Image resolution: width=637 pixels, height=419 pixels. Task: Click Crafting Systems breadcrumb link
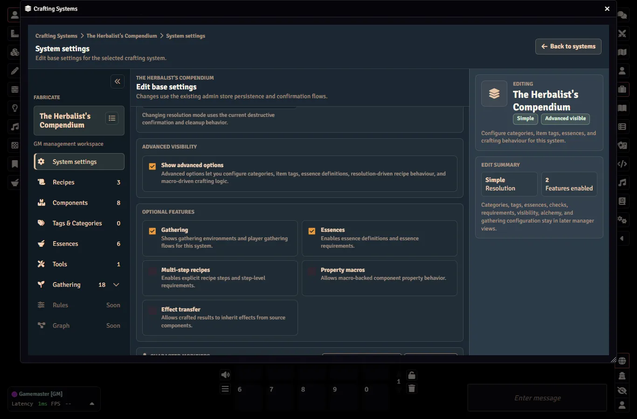pos(56,36)
